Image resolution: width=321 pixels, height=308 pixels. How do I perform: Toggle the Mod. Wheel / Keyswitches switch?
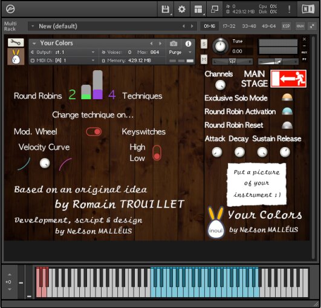click(94, 131)
